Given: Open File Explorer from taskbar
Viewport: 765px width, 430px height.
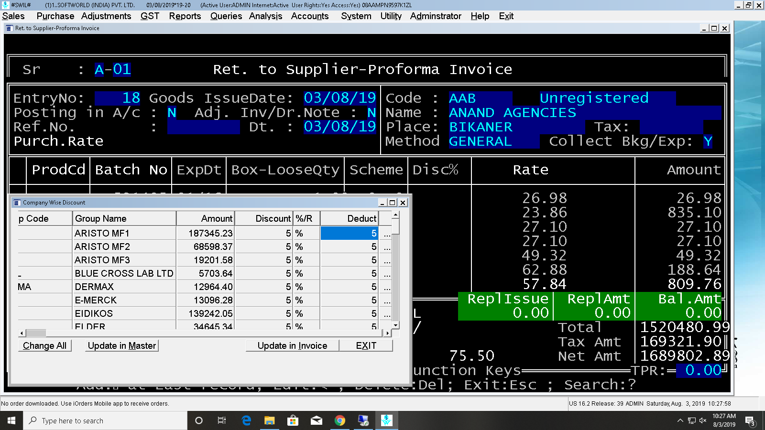Looking at the screenshot, I should pos(270,420).
